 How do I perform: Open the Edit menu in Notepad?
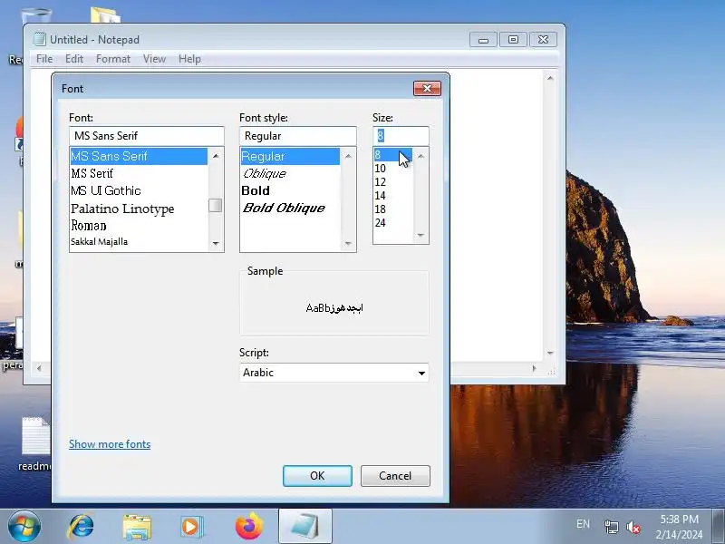74,59
